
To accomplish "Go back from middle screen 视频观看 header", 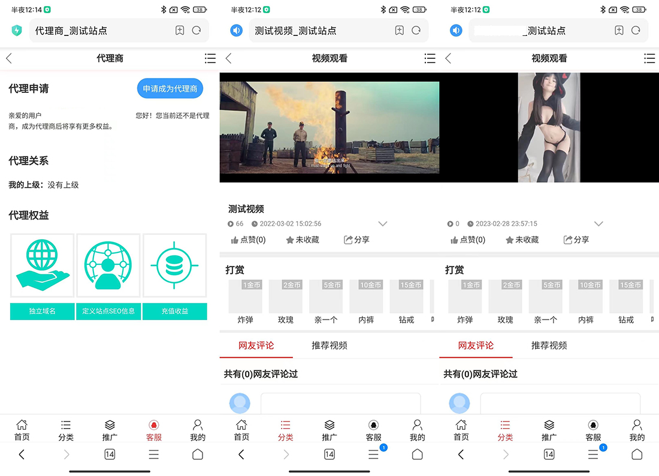I will point(229,58).
